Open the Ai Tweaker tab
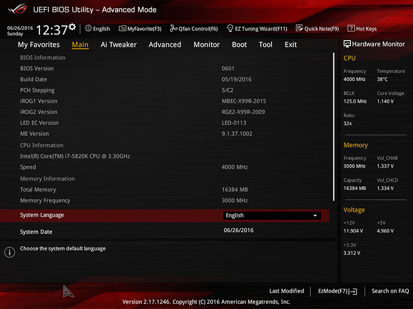Viewport: 413px width, 309px height. pyautogui.click(x=119, y=45)
